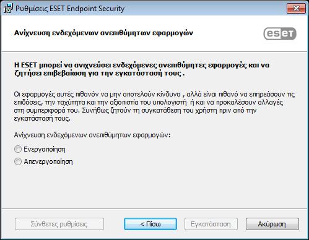Click the Εγκατάσταση install button
This screenshot has height=240, width=309.
point(211,224)
